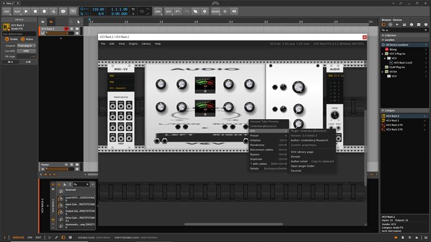Toggle device power button in device chain
Viewport: 431px width, 242px height.
[x=53, y=185]
